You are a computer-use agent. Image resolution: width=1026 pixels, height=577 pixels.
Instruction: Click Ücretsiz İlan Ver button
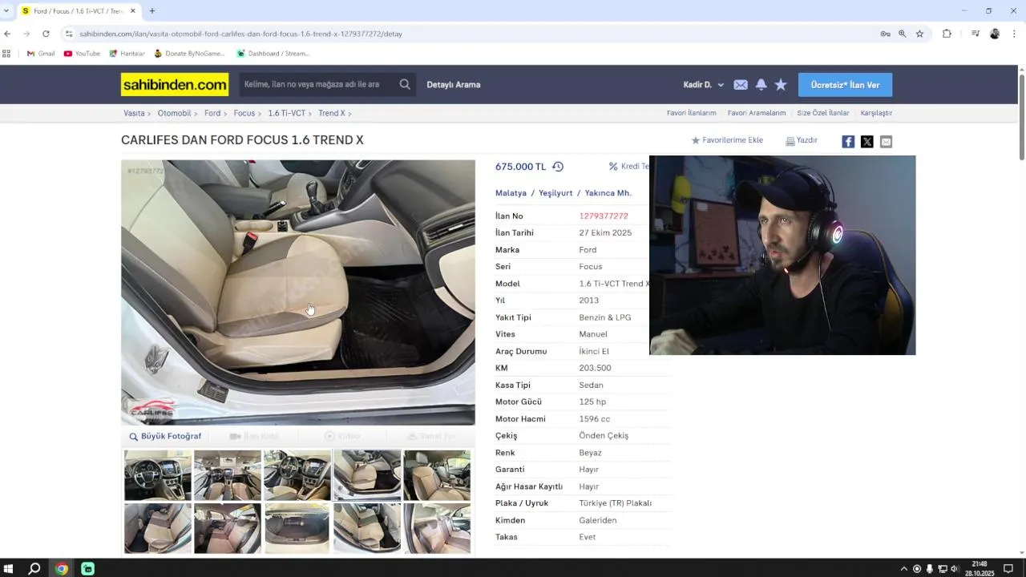point(845,85)
